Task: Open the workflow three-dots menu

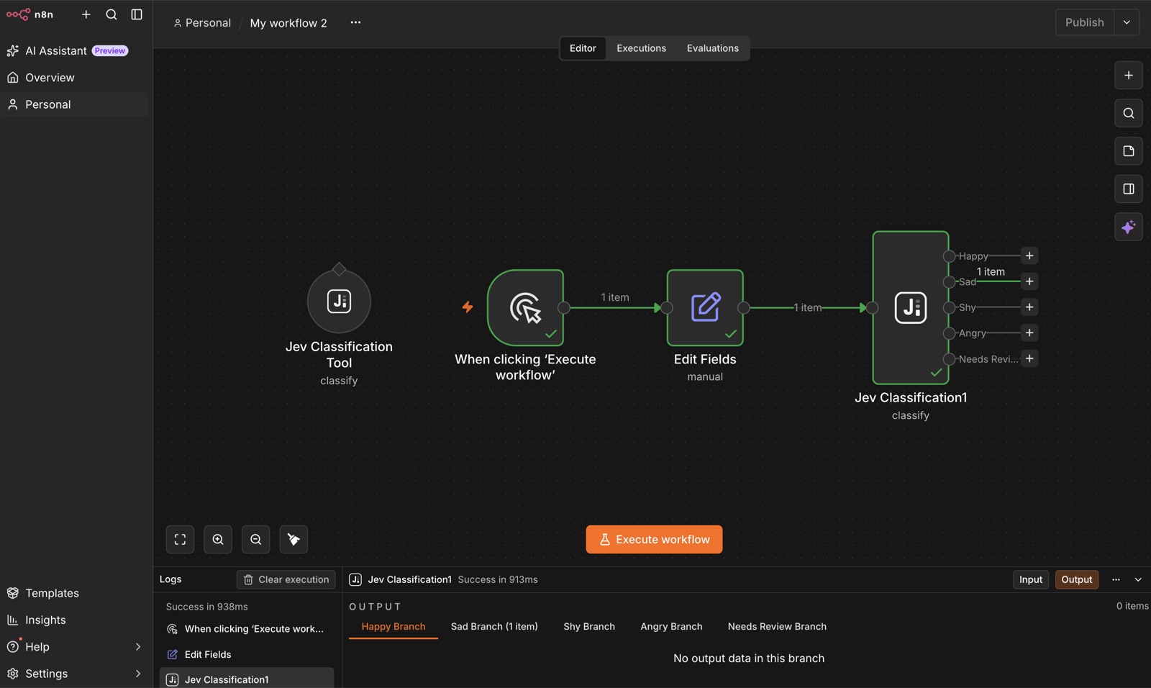Action: point(355,22)
